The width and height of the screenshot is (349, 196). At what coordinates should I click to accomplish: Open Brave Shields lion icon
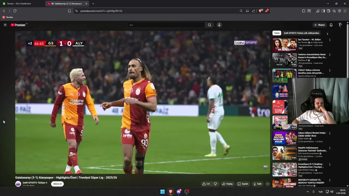coord(260,11)
